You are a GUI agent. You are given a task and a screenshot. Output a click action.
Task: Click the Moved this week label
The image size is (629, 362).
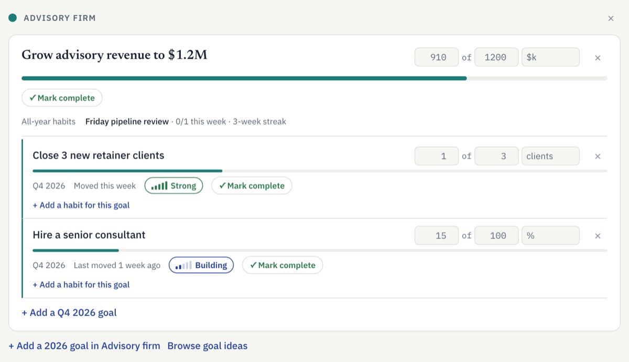[105, 185]
